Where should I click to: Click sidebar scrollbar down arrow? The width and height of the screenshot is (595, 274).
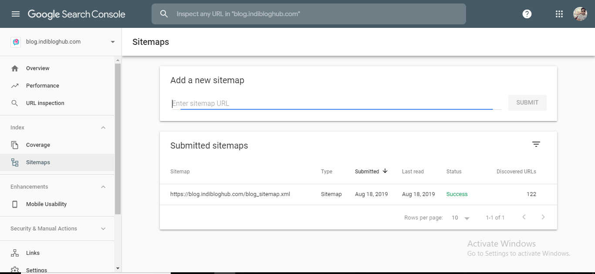coord(118,268)
